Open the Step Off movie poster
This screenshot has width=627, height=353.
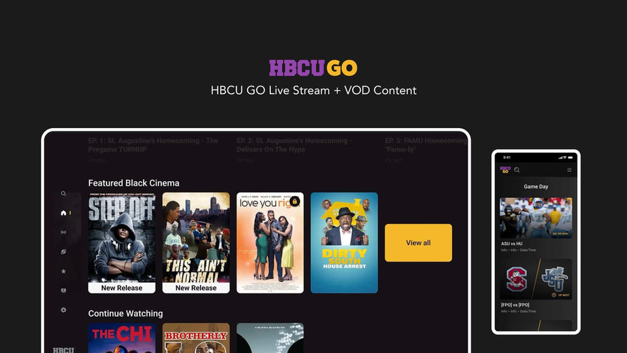(121, 243)
